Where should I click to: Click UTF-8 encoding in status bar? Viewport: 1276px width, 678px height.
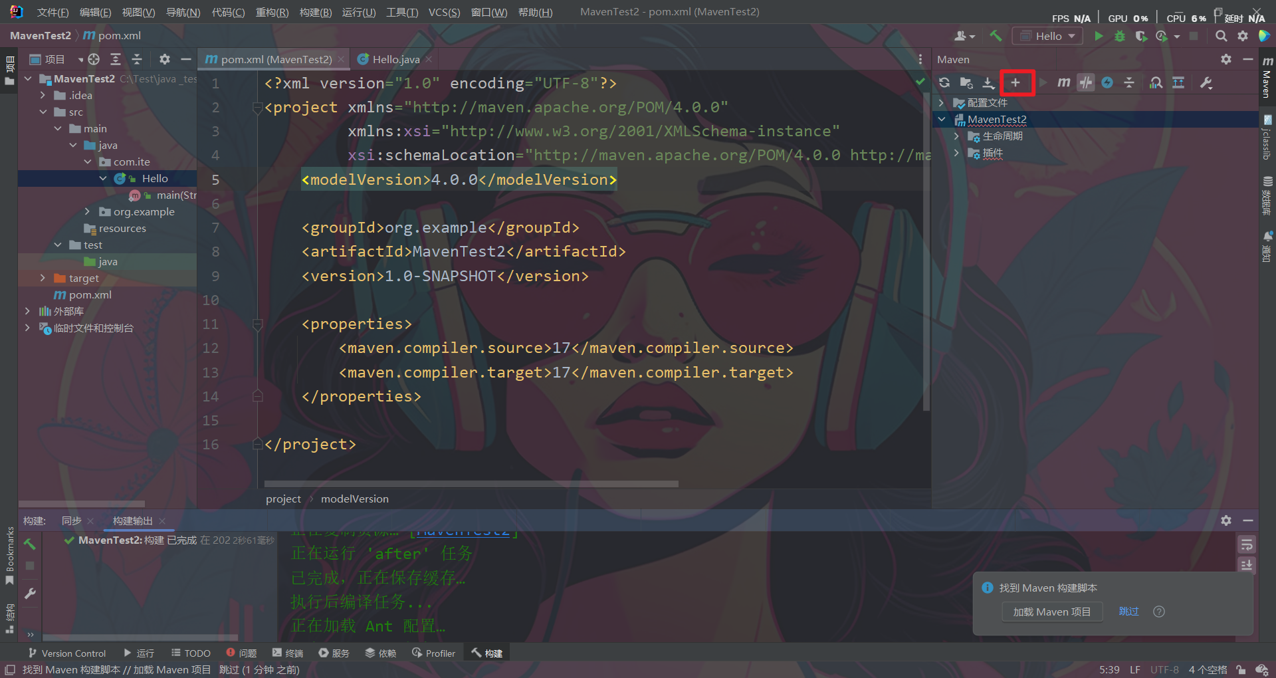click(1164, 669)
